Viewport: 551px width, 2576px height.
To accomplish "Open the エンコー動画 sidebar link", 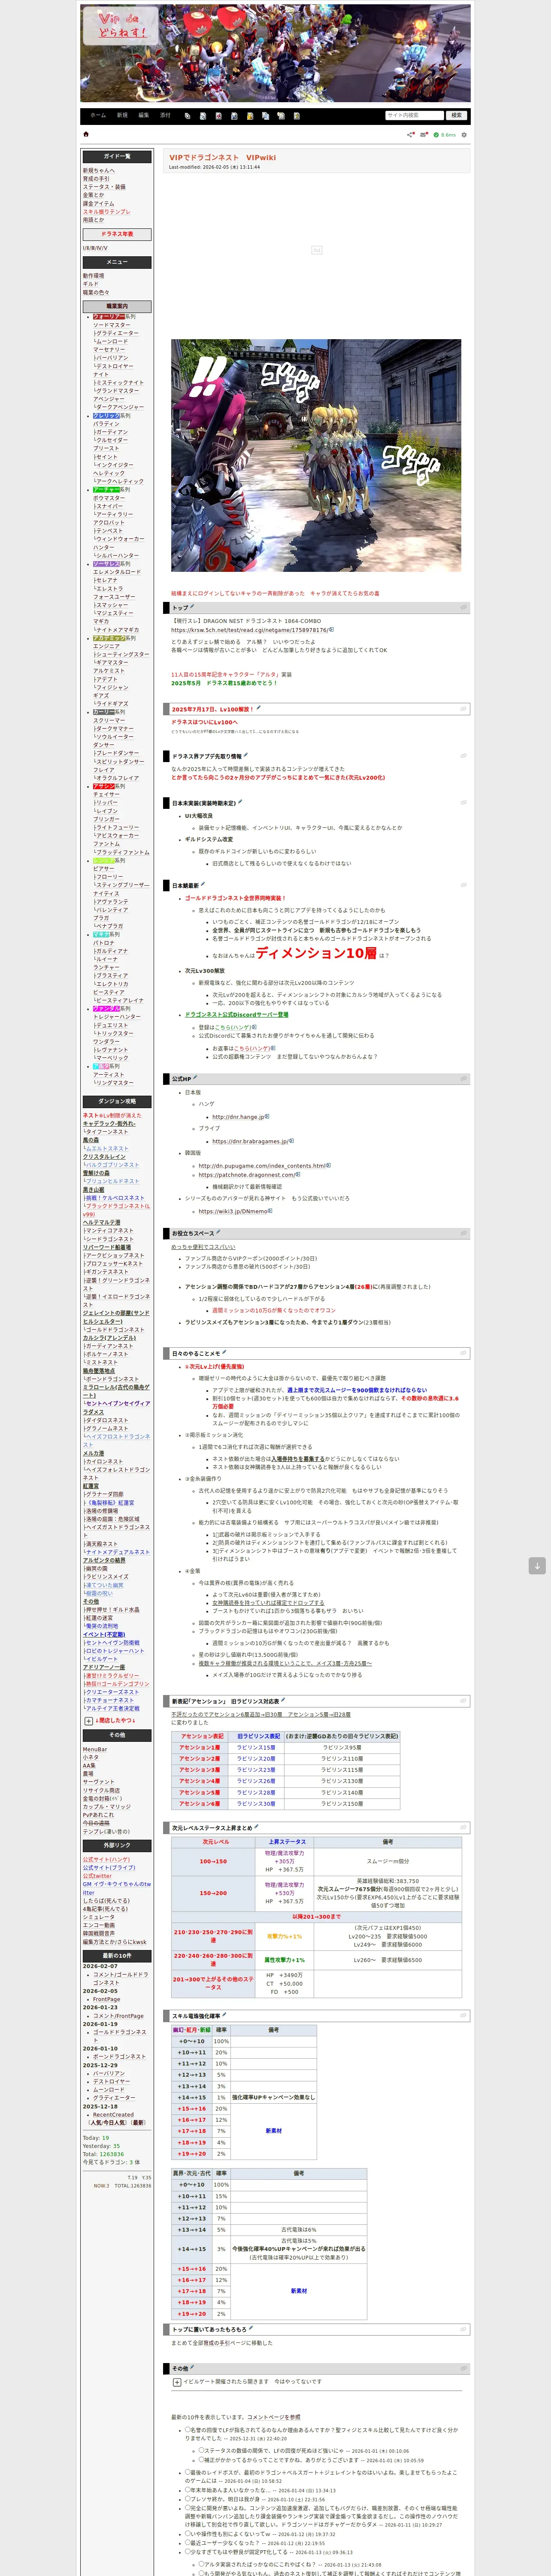I will pos(99,1925).
